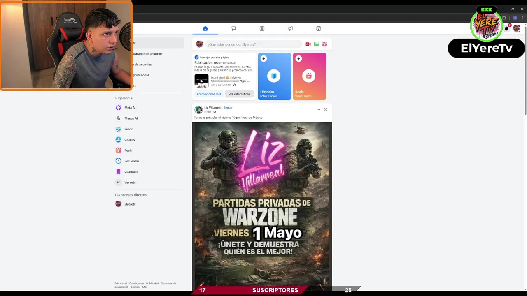
Task: Open the notifications bell with badge
Action: click(507, 28)
